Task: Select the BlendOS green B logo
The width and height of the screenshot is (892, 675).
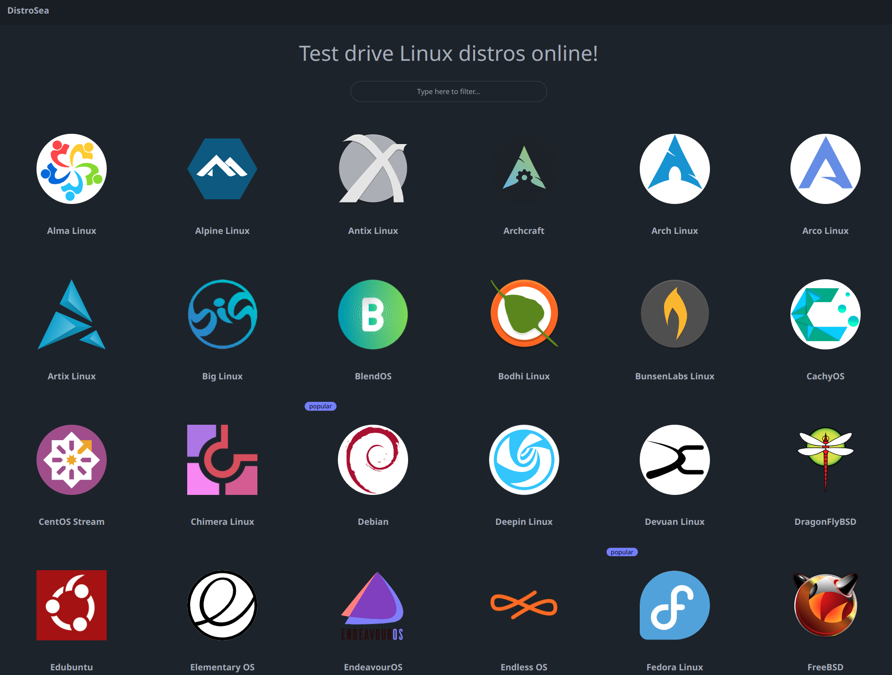Action: pyautogui.click(x=373, y=314)
